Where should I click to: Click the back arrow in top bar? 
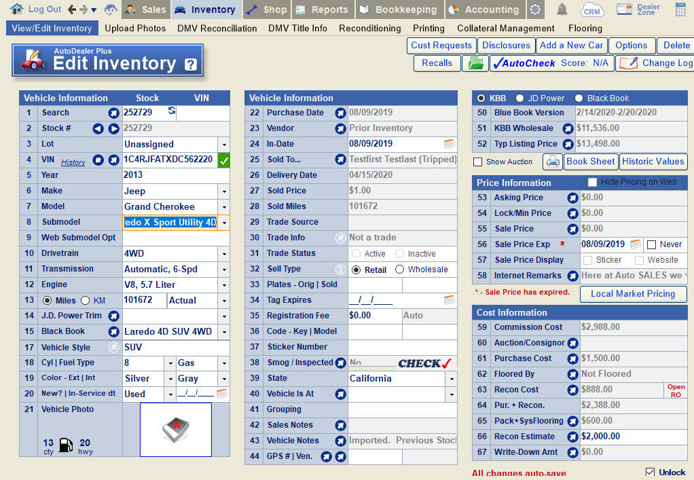point(72,10)
